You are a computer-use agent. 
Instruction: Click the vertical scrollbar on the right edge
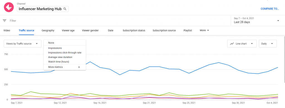284,59
